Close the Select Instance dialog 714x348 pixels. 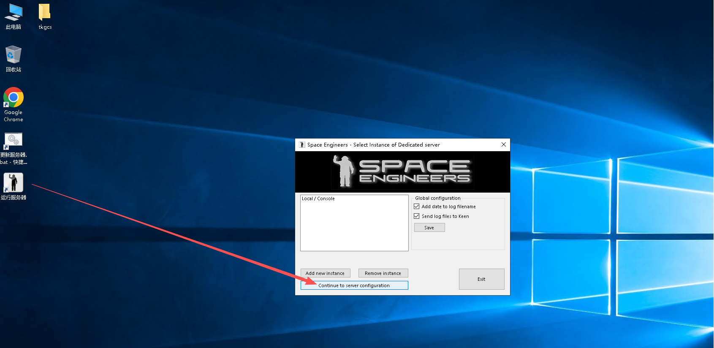coord(503,144)
